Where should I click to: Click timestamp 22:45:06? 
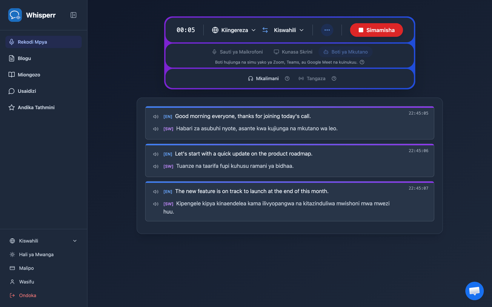(x=418, y=151)
